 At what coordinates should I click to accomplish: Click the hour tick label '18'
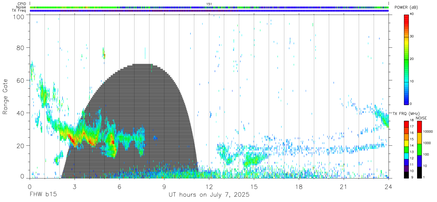pyautogui.click(x=299, y=187)
